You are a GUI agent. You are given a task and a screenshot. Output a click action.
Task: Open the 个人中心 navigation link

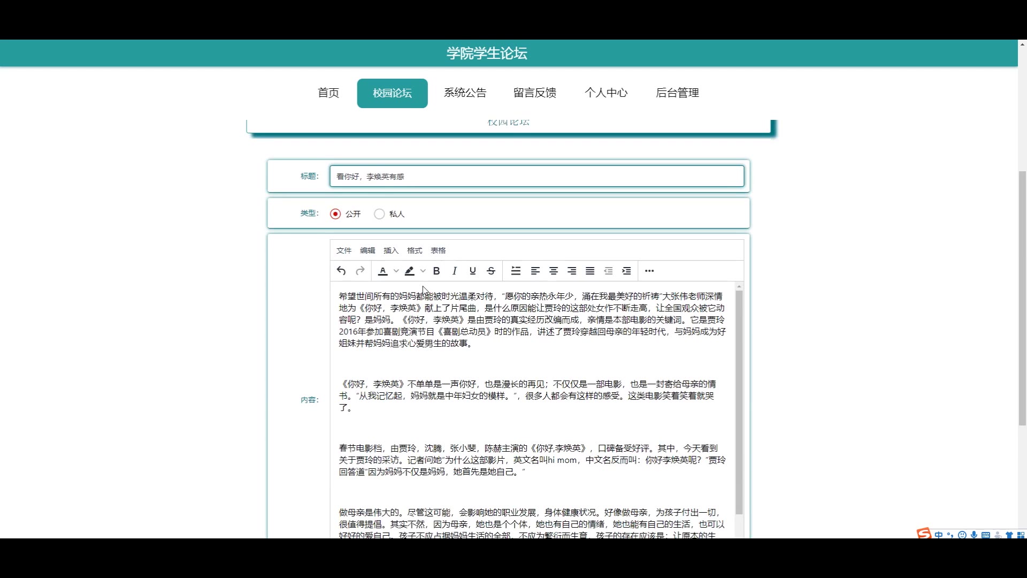tap(606, 93)
